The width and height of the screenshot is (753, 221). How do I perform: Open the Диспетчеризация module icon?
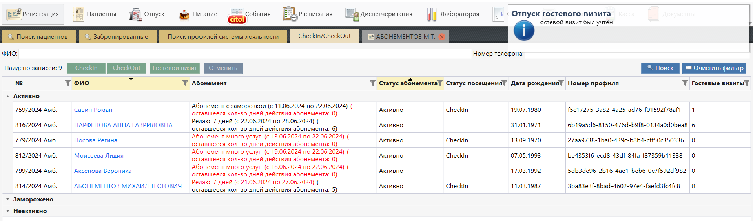(x=352, y=14)
